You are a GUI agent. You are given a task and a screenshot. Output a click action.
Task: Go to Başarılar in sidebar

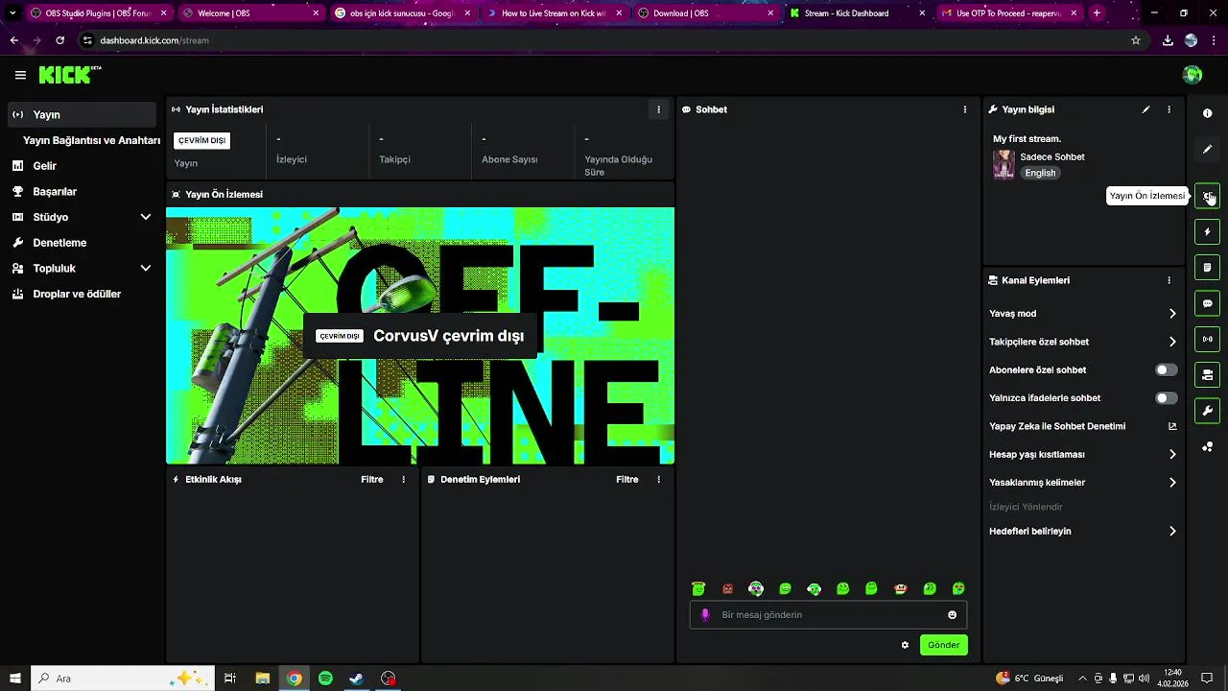[x=82, y=191]
